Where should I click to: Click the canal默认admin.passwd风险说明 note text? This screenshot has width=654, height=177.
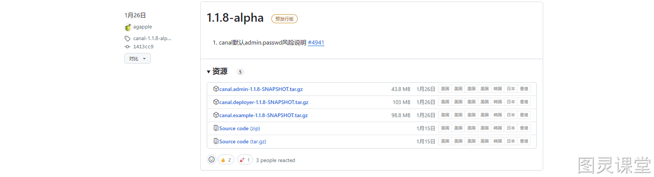tap(262, 42)
